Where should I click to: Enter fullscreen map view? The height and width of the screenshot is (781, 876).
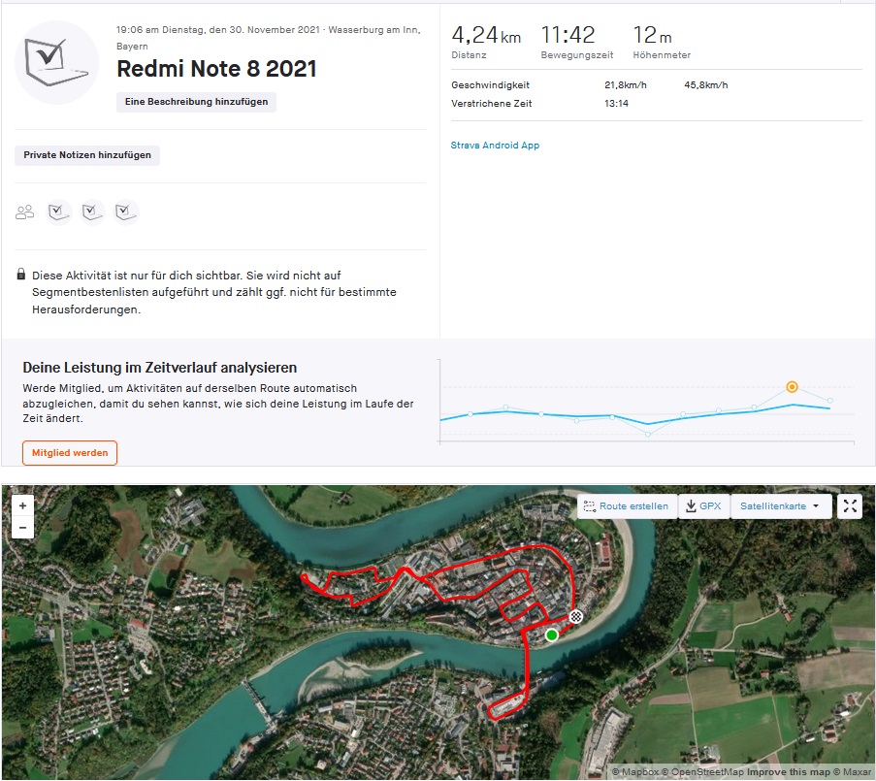pos(849,505)
